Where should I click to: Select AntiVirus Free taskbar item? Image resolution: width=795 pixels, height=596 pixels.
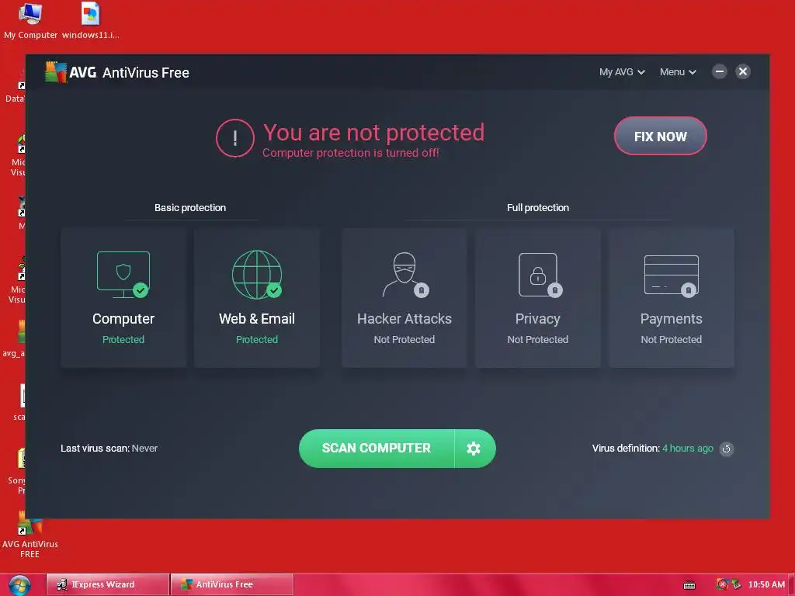point(231,584)
